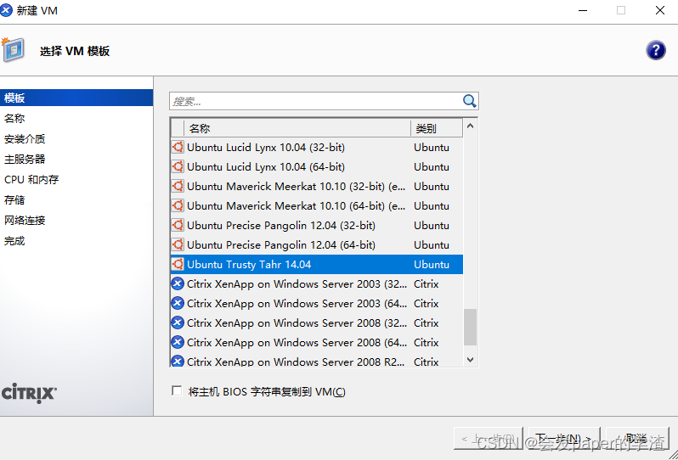
Task: Click the Ubuntu category cell of Trusty Tahr
Action: pos(432,264)
